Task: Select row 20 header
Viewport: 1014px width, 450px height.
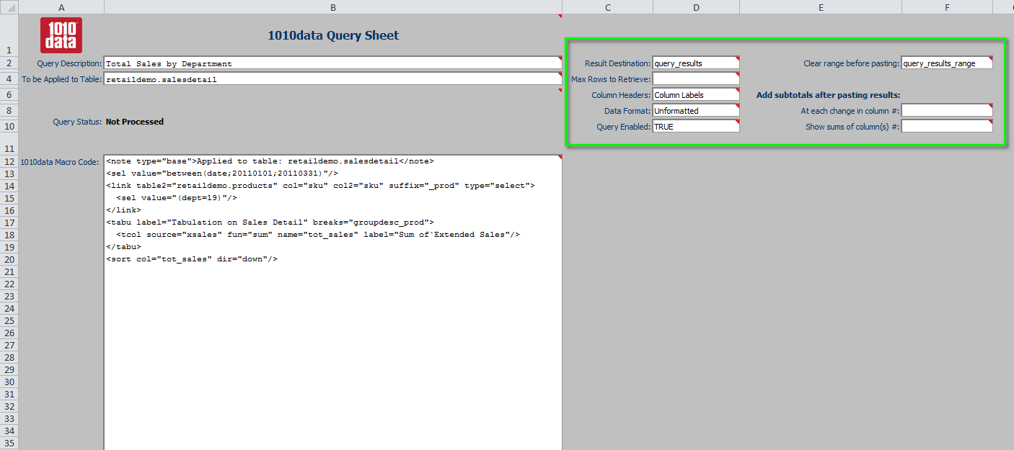Action: tap(9, 259)
